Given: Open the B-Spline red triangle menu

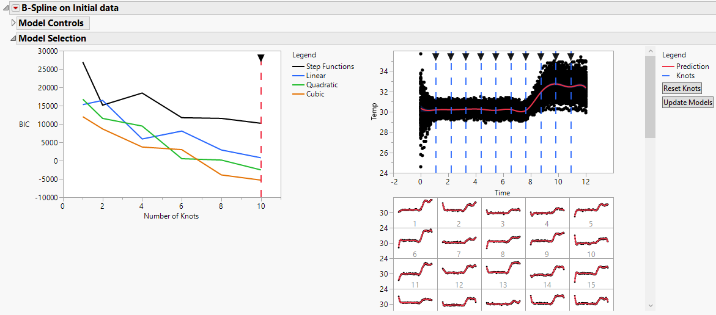Looking at the screenshot, I should click(16, 8).
